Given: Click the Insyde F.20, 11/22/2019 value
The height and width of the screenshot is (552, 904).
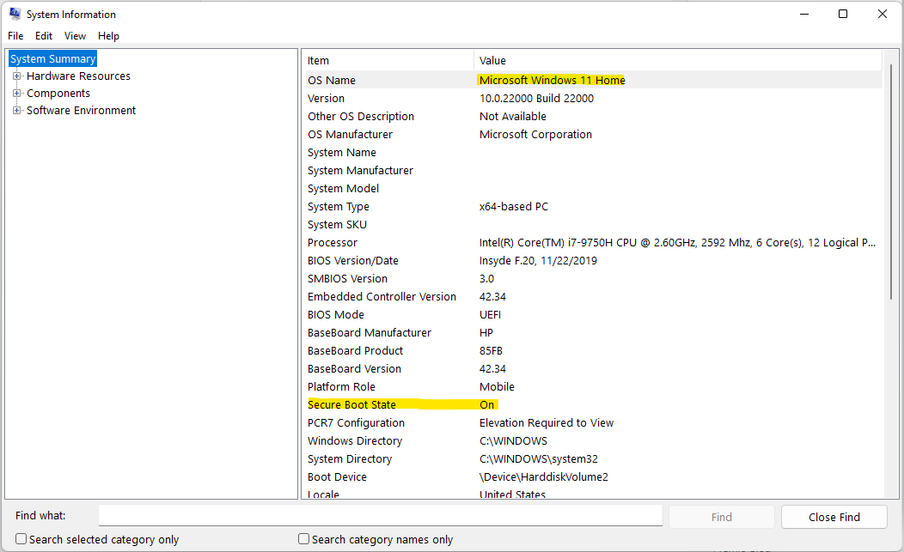Looking at the screenshot, I should point(538,260).
